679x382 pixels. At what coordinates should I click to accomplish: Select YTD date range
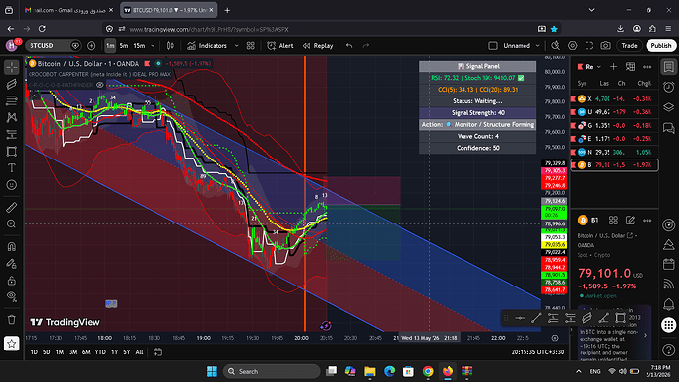pyautogui.click(x=100, y=352)
